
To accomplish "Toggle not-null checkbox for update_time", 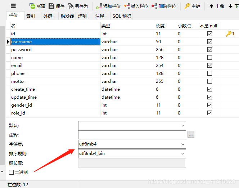I will click(x=209, y=97).
